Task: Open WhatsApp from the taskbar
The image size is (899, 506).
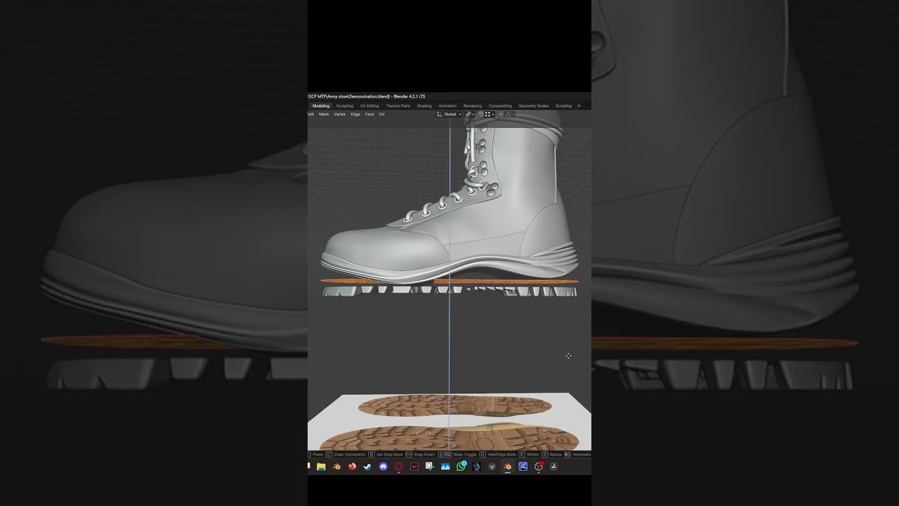Action: point(461,467)
